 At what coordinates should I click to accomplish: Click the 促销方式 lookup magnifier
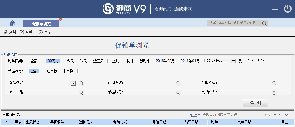(178, 83)
